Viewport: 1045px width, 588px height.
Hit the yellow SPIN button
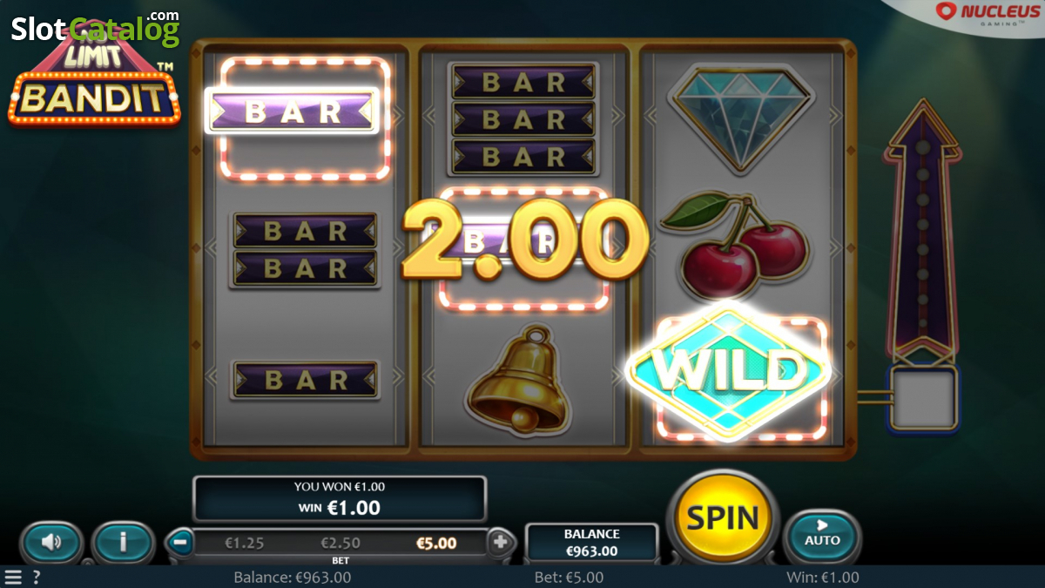tap(724, 517)
